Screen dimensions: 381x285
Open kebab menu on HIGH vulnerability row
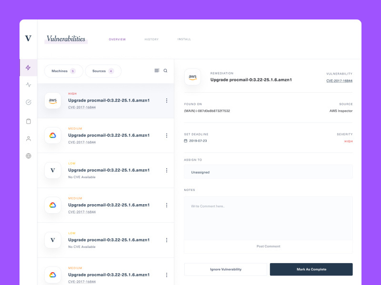(x=166, y=101)
